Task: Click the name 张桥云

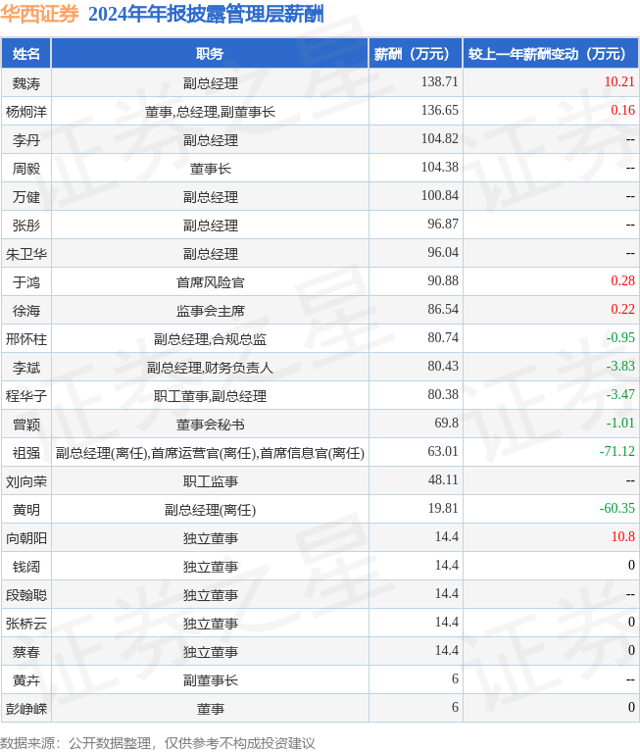Action: click(26, 624)
